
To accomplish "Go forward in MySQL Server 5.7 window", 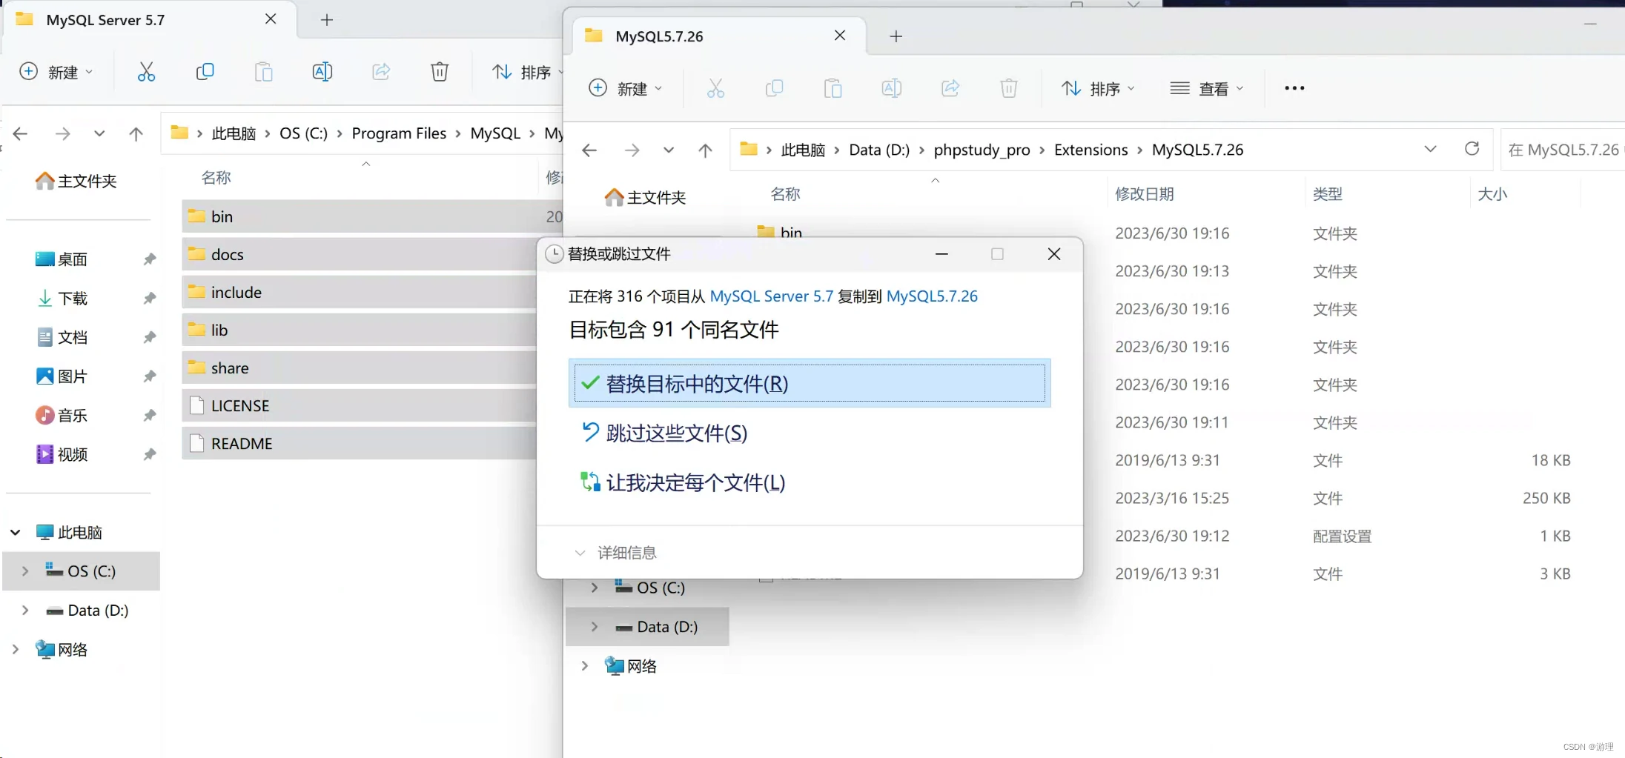I will point(62,134).
